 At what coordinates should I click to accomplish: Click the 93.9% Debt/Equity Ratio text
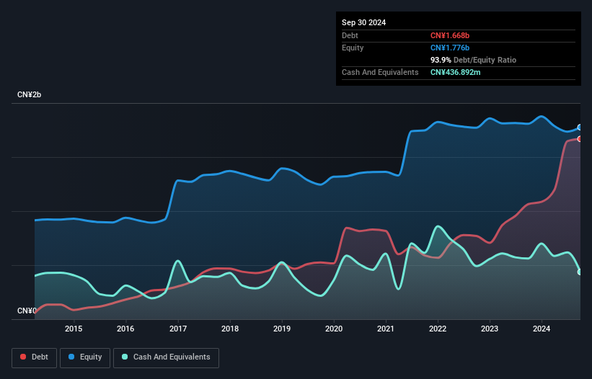pos(473,60)
